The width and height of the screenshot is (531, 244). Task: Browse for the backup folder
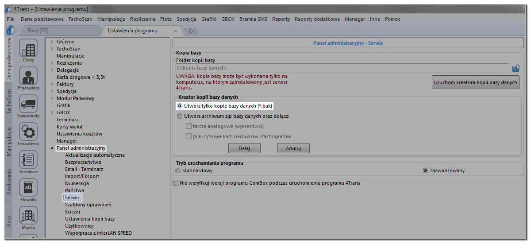tap(516, 68)
